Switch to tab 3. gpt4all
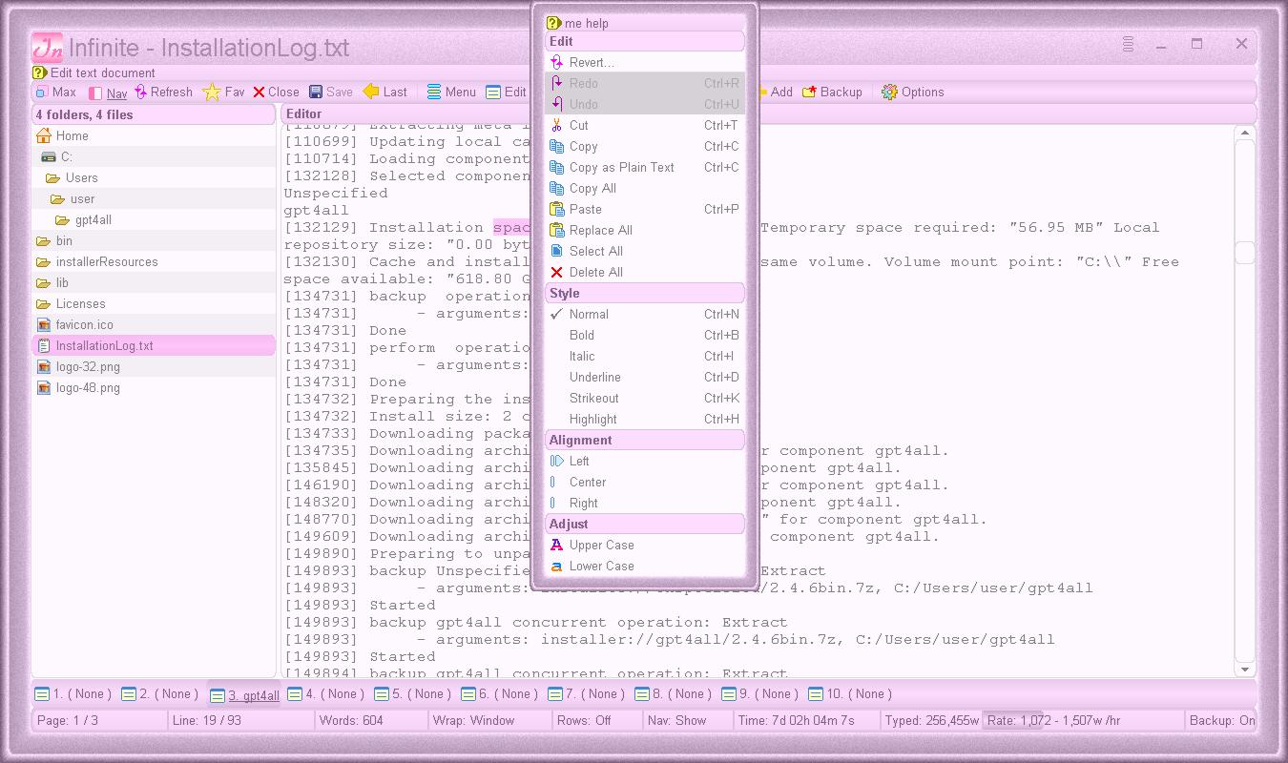1288x763 pixels. 245,695
